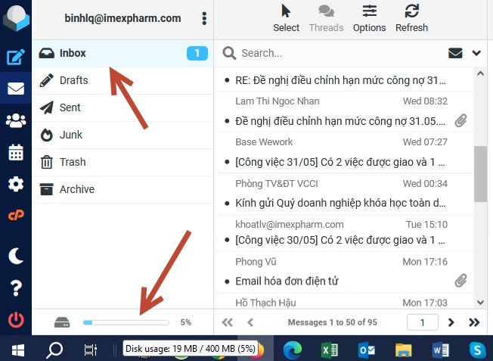
Task: Go to previous page of messages
Action: (x=250, y=322)
